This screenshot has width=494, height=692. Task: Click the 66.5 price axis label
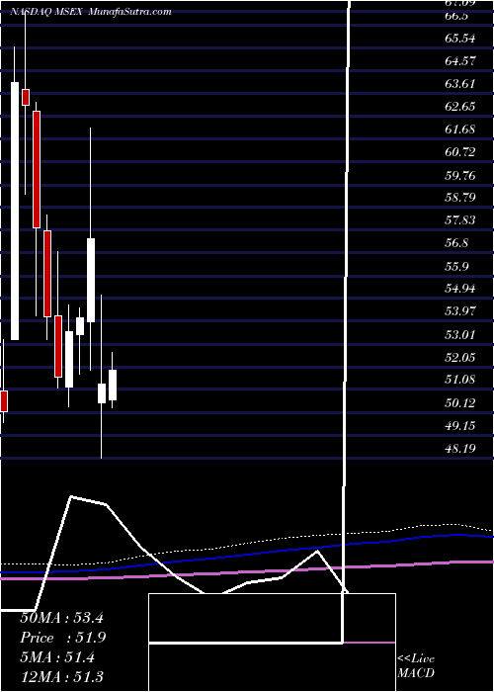tap(456, 16)
